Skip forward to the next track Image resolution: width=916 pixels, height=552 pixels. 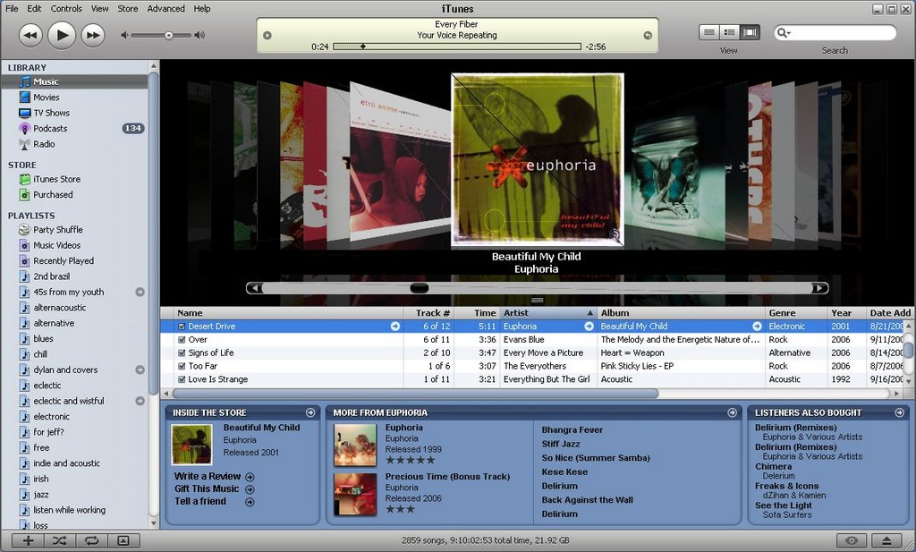point(93,36)
